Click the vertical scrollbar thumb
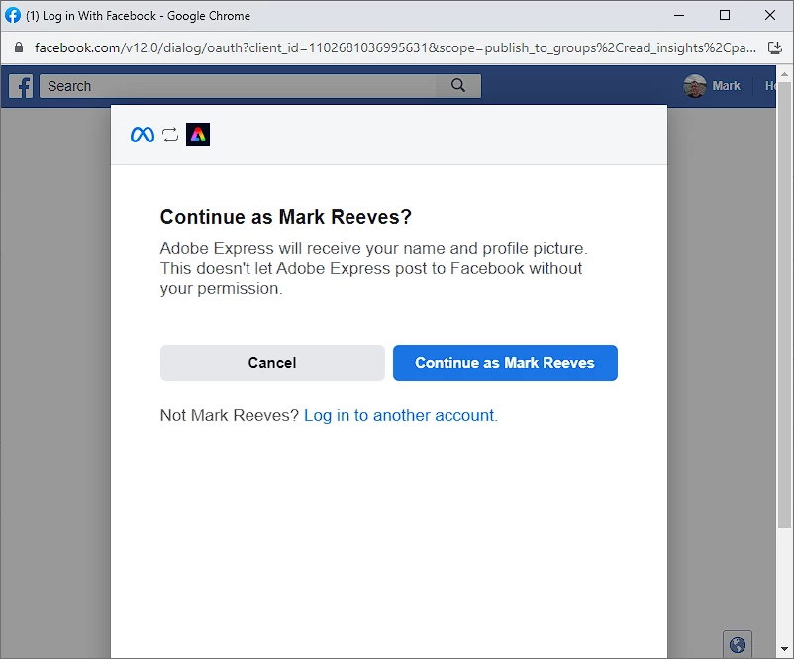The image size is (794, 659). pyautogui.click(x=784, y=305)
